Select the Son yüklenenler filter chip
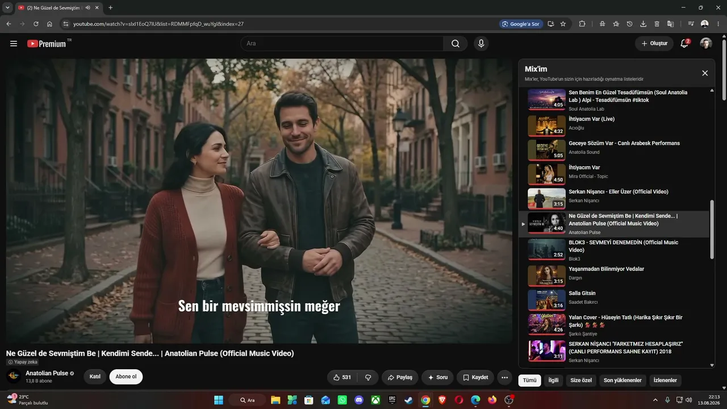Screen dimensions: 727x409 coord(622,381)
